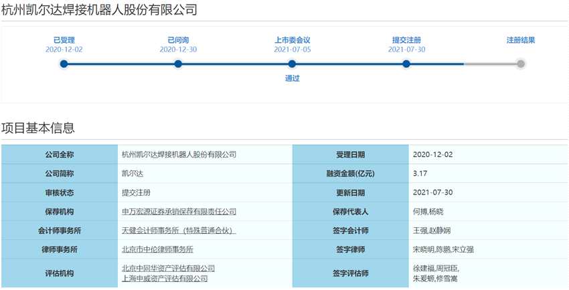Click the 已受理 stage label
This screenshot has height=290, width=569.
(64, 40)
